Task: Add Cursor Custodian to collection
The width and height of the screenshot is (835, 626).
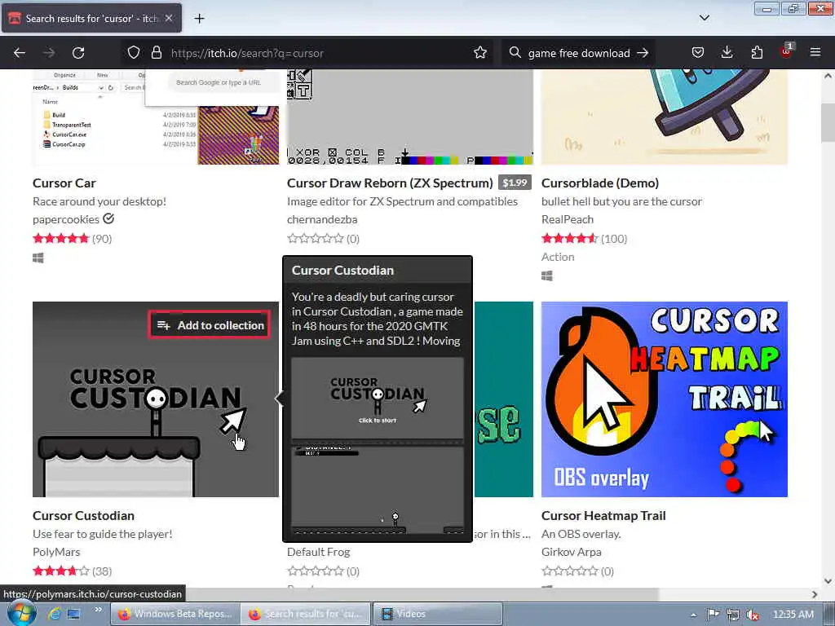Action: (x=210, y=325)
